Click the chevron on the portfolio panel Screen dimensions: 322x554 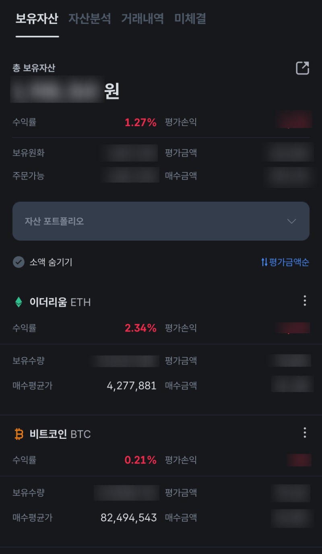(x=292, y=221)
